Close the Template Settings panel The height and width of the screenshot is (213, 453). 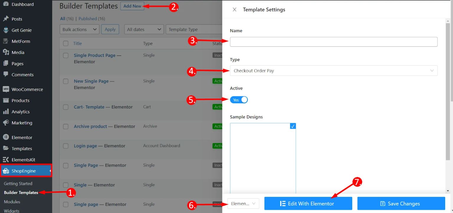234,9
